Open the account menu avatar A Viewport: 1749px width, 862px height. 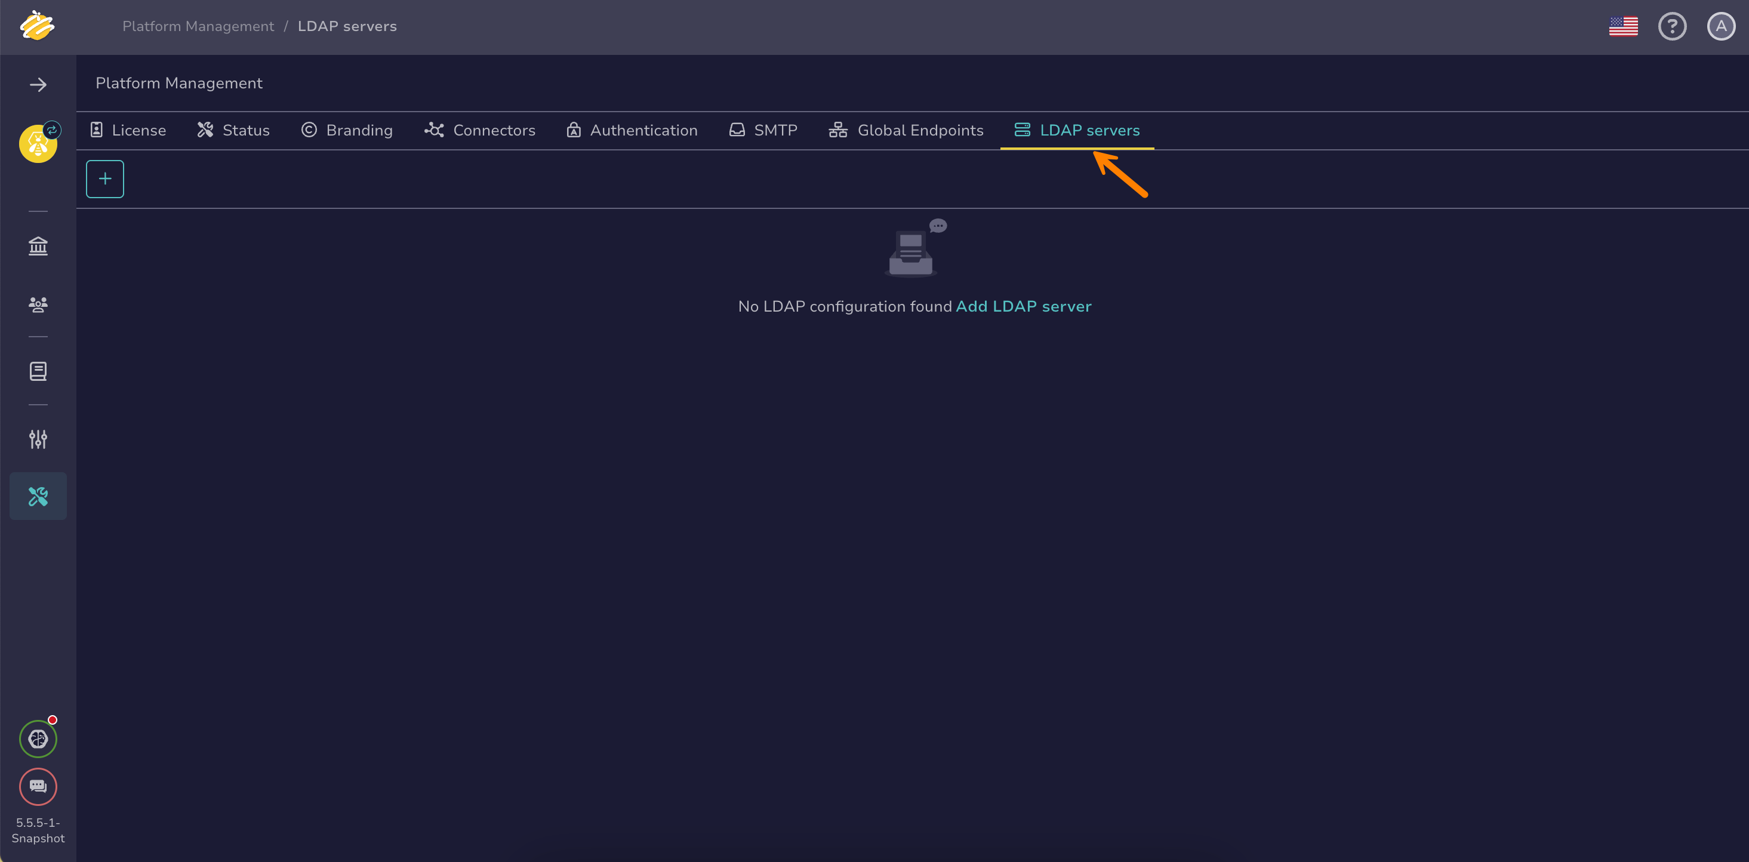pyautogui.click(x=1721, y=26)
